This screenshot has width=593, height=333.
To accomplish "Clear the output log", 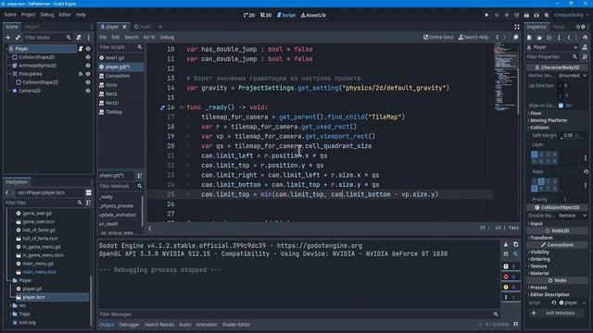I will coord(506,244).
